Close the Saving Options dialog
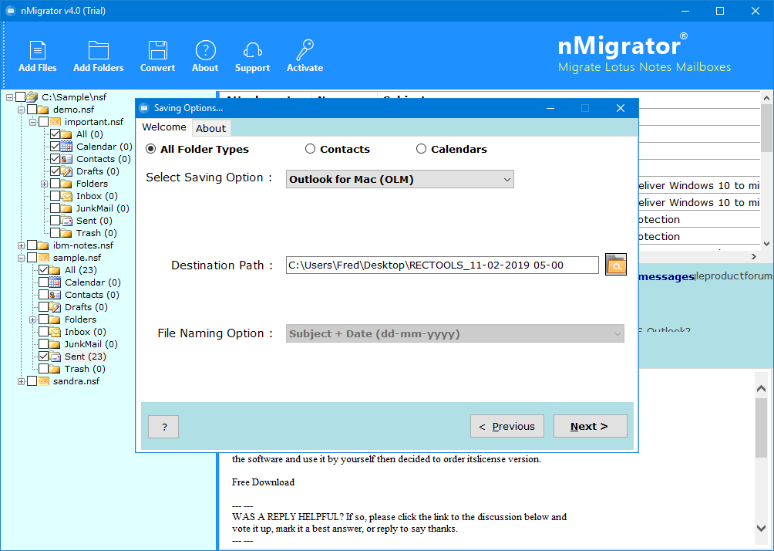Screen dimensions: 774x551 (x=621, y=108)
